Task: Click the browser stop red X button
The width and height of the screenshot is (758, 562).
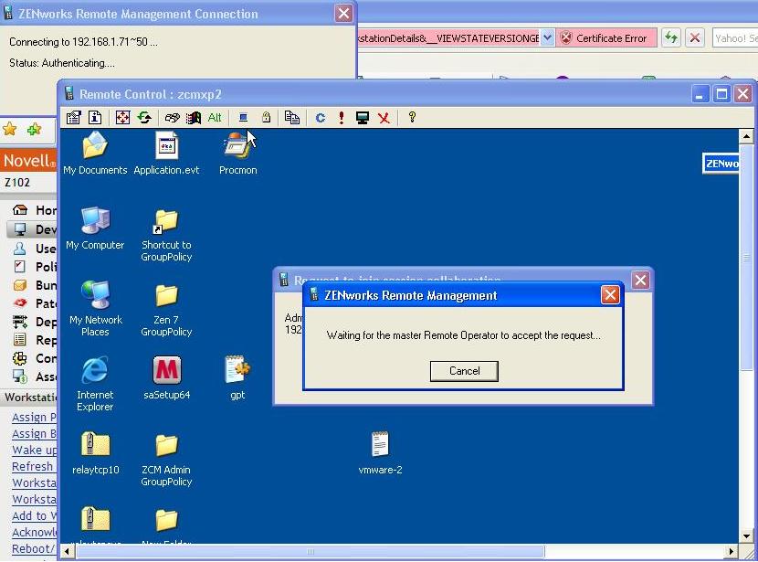Action: [695, 37]
